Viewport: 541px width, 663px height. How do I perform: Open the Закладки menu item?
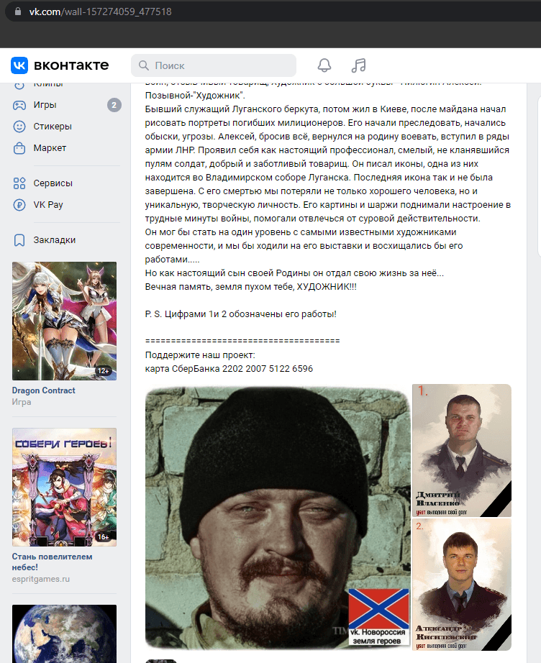tap(65, 240)
